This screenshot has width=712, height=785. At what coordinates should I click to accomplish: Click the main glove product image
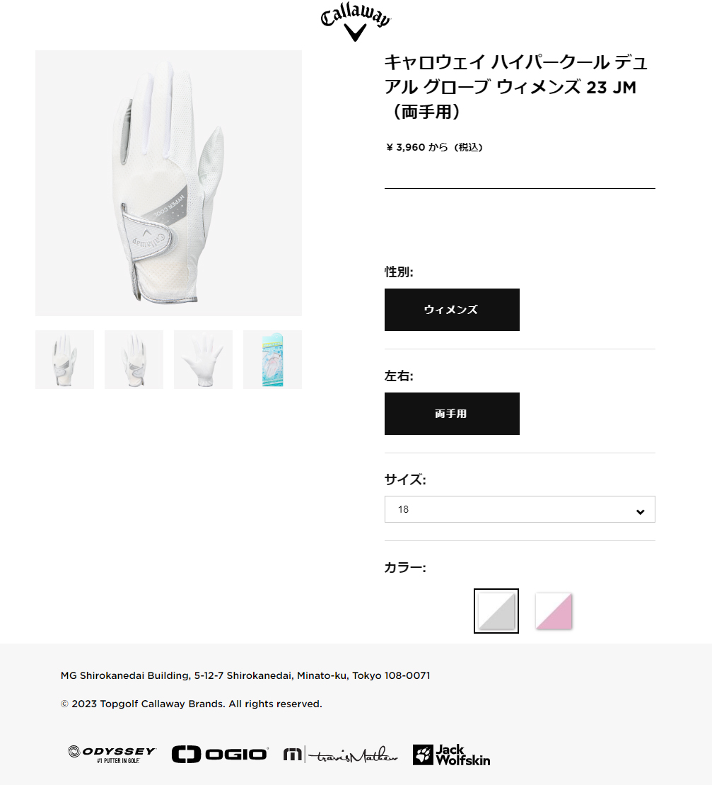(168, 182)
